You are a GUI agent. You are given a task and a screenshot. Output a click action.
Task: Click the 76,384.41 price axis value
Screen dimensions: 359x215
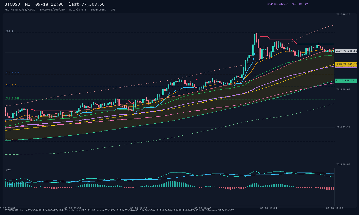coord(343,127)
